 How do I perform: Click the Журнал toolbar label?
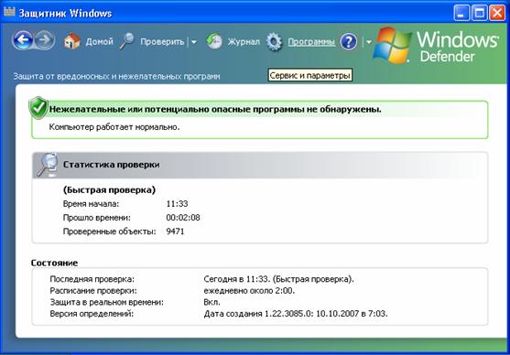pos(244,41)
